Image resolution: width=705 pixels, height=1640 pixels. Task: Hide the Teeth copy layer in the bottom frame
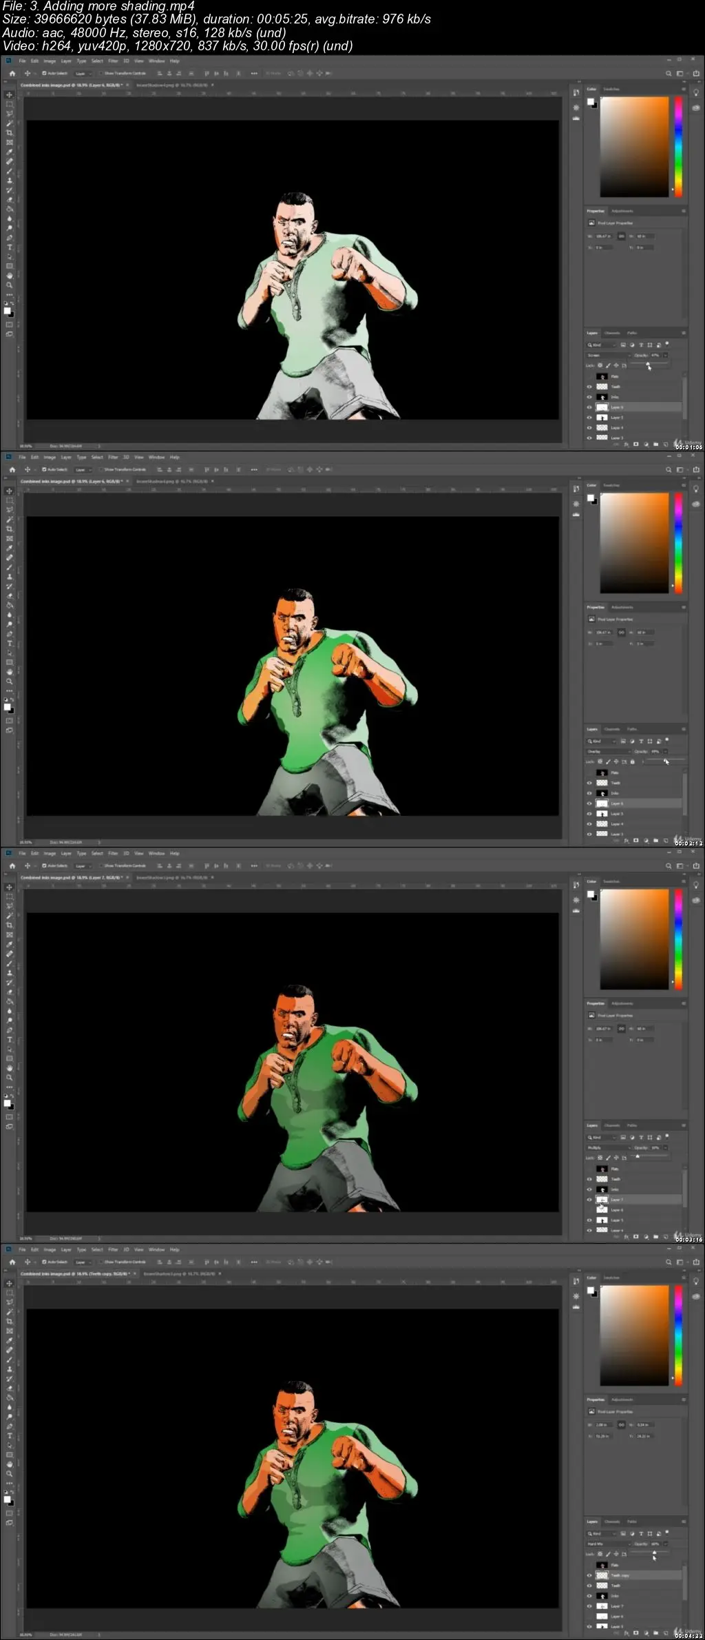tap(589, 1575)
